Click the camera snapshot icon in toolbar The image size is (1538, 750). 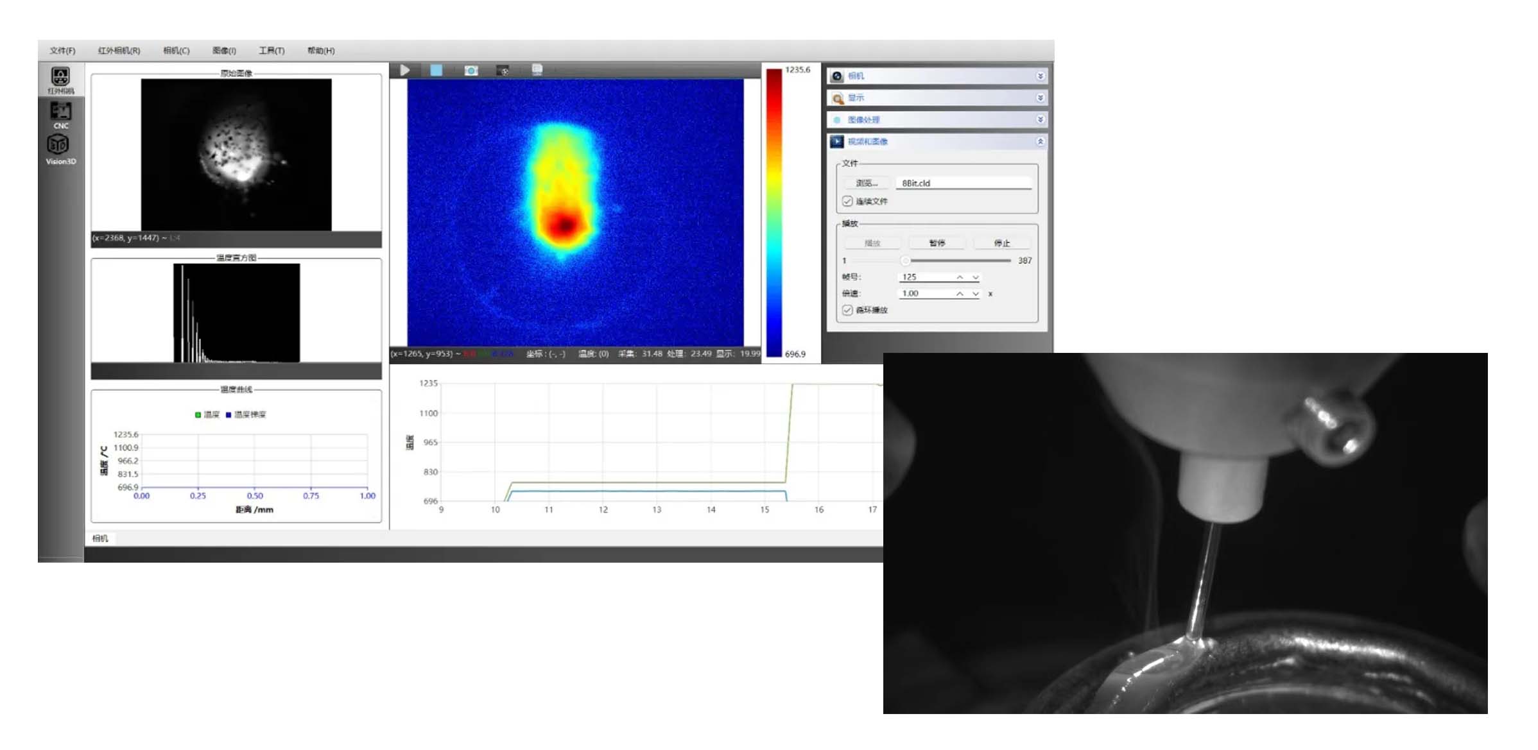471,70
